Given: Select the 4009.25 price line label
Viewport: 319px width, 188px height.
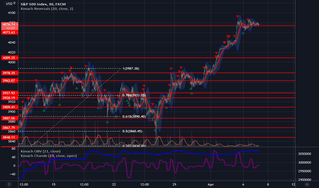Looking at the screenshot, I should pos(10,58).
